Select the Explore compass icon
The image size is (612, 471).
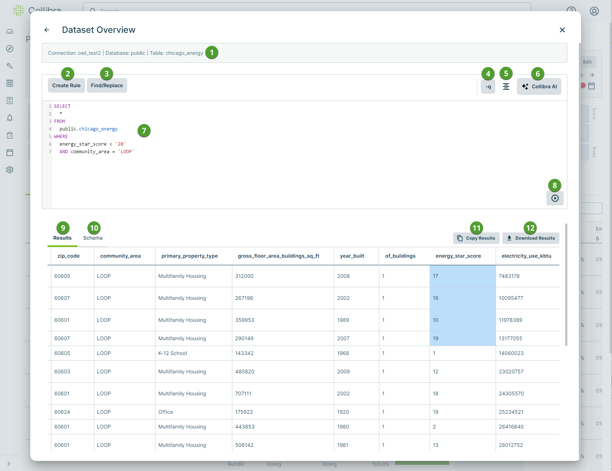click(x=9, y=49)
